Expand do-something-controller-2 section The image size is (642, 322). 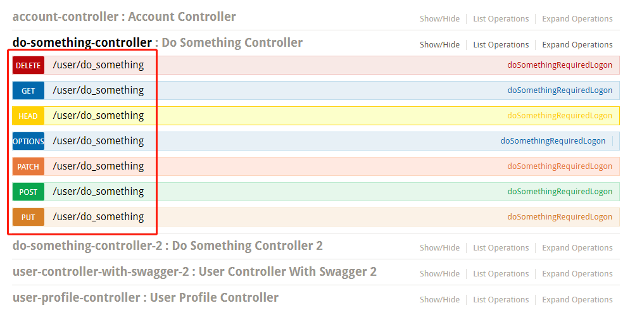coord(87,245)
